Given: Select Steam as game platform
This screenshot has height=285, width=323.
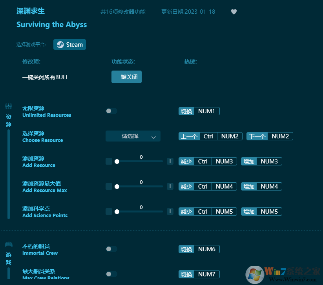Looking at the screenshot, I should coord(70,45).
